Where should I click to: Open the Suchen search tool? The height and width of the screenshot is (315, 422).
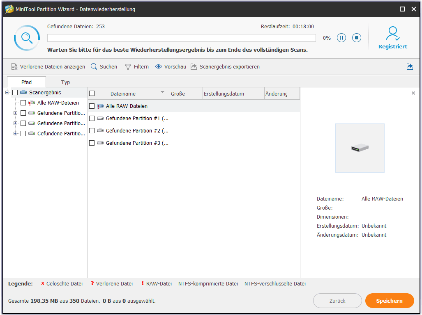click(x=104, y=66)
